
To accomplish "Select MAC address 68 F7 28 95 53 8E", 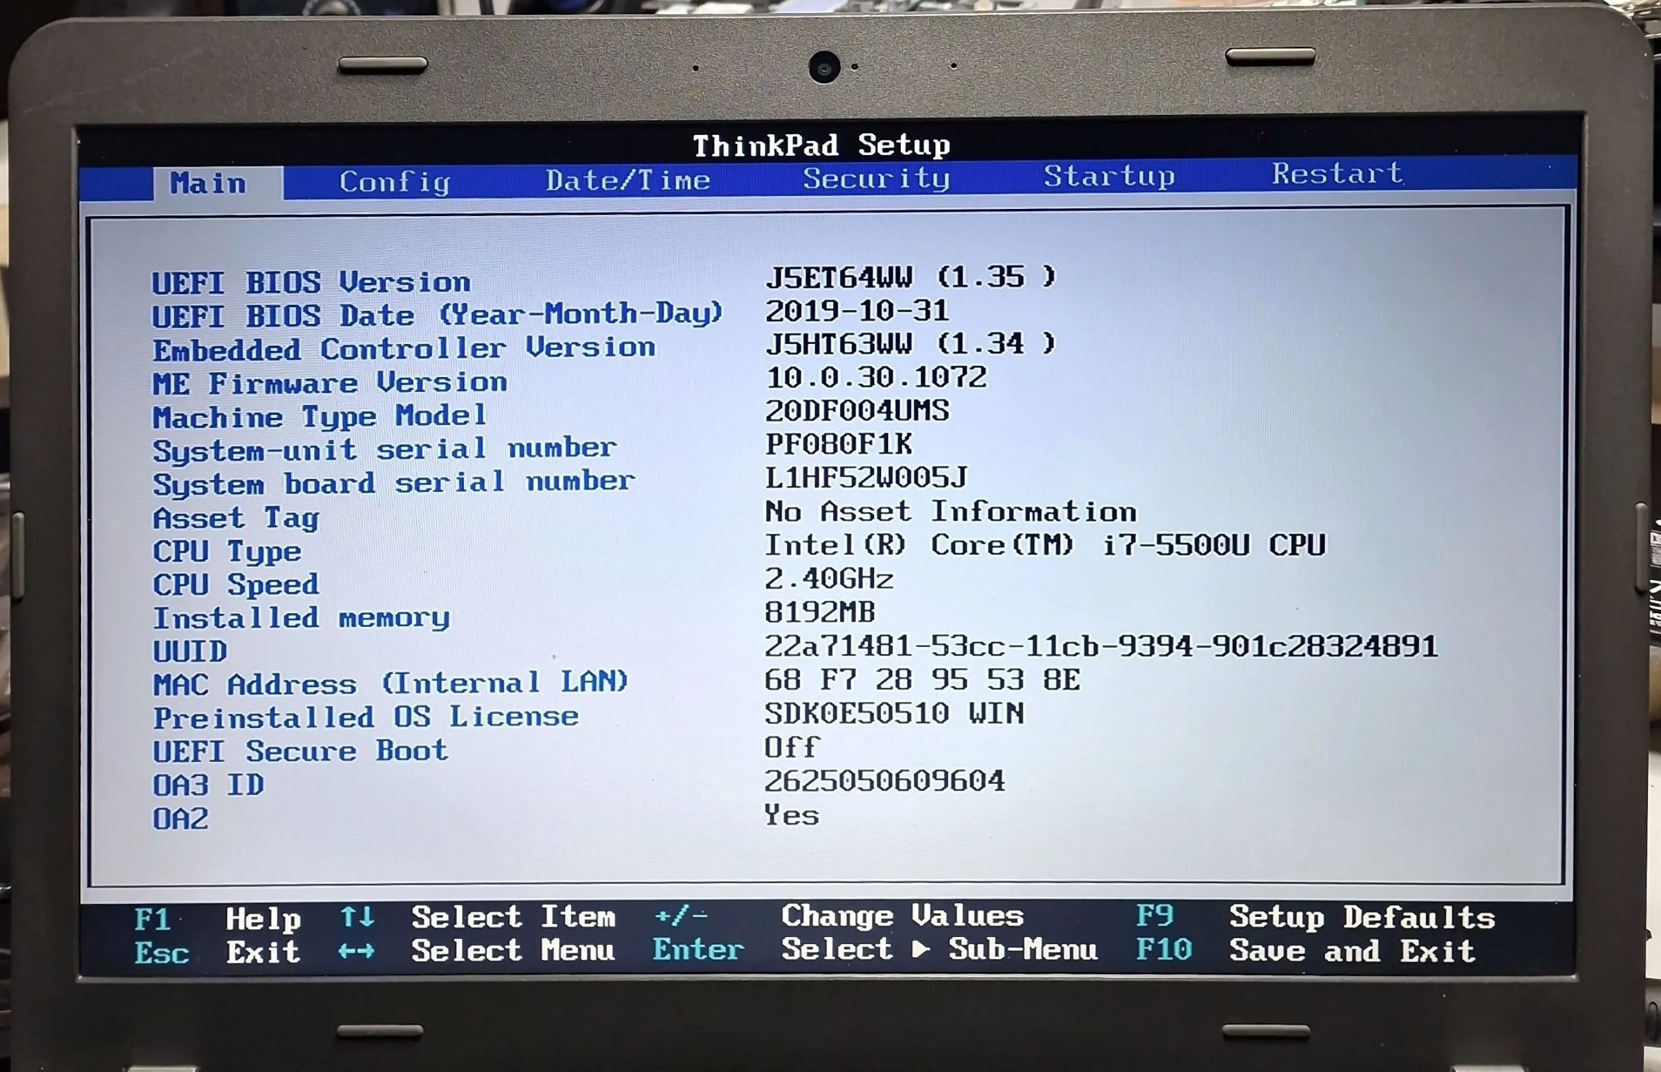I will [923, 679].
